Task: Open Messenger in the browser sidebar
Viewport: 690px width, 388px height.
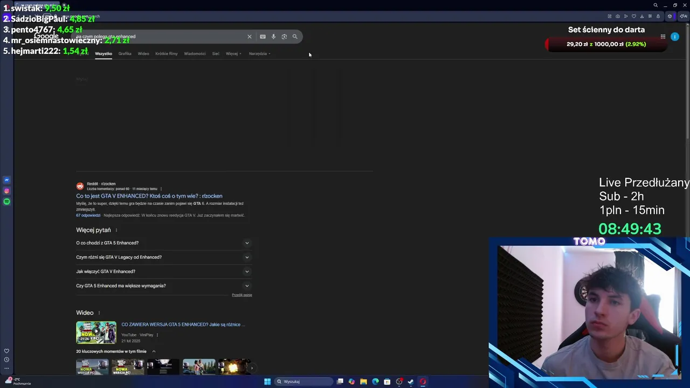Action: [6, 180]
